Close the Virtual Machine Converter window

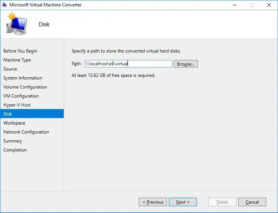269,5
